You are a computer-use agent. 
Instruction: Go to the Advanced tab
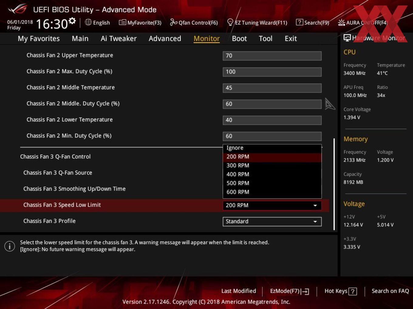click(x=165, y=38)
